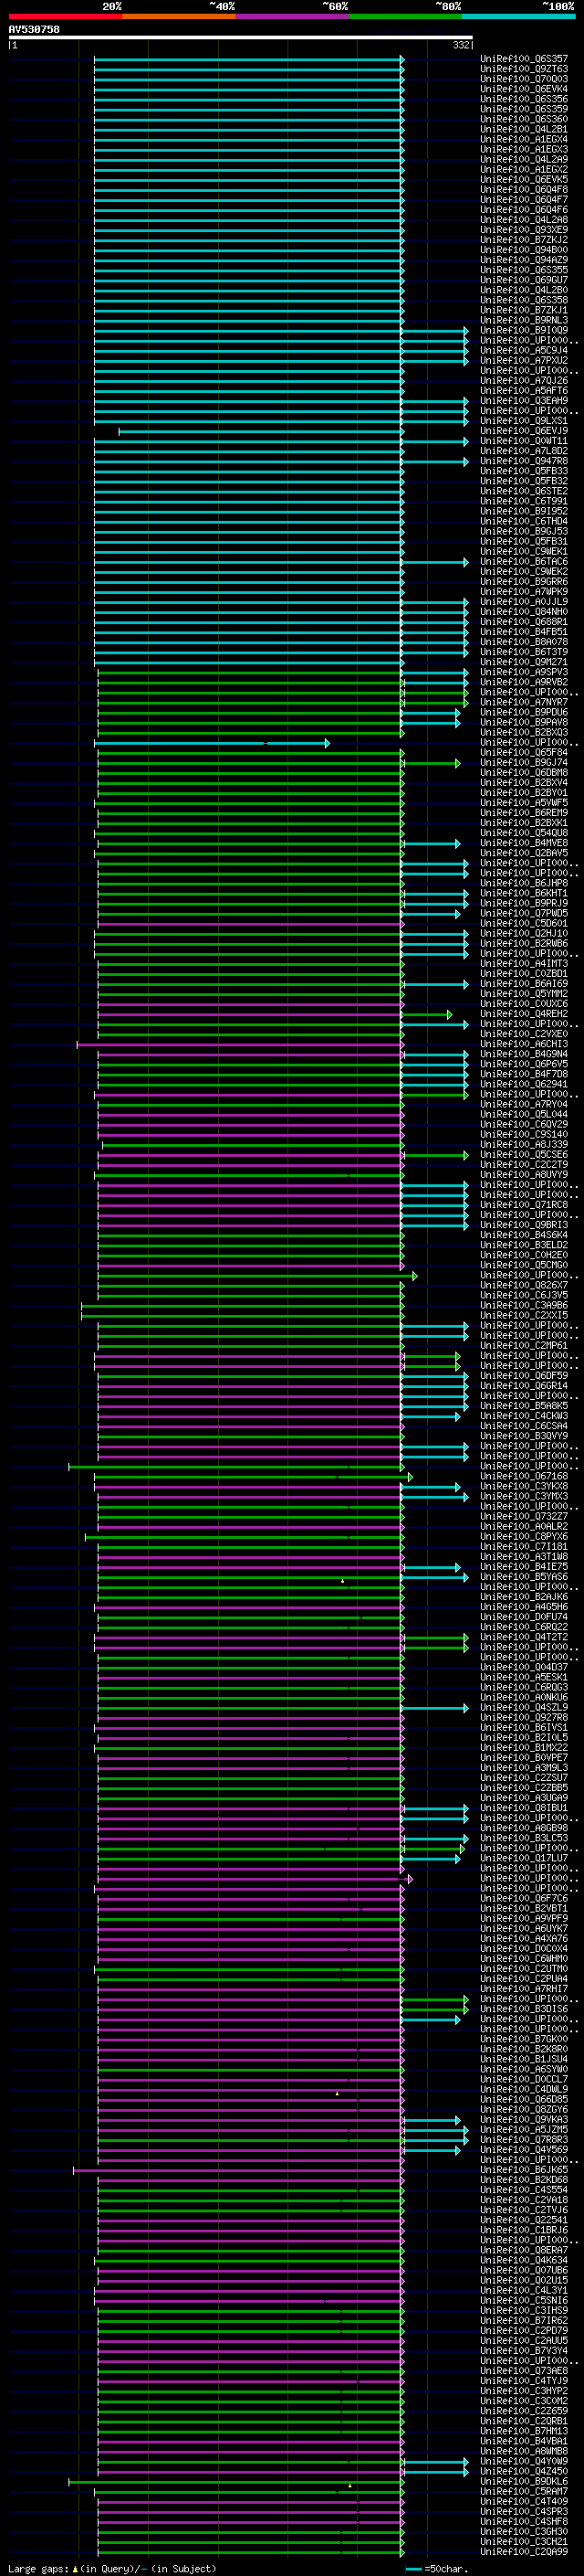
Task: Select the UniRef100_Q7PWD5 entry
Action: [524, 913]
